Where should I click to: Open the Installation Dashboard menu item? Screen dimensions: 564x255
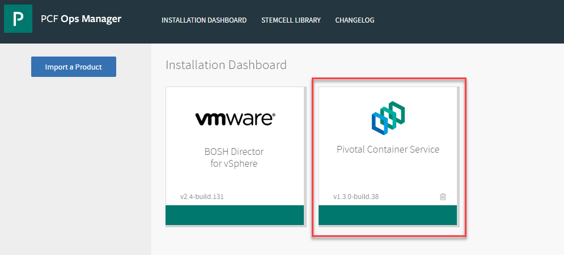204,20
